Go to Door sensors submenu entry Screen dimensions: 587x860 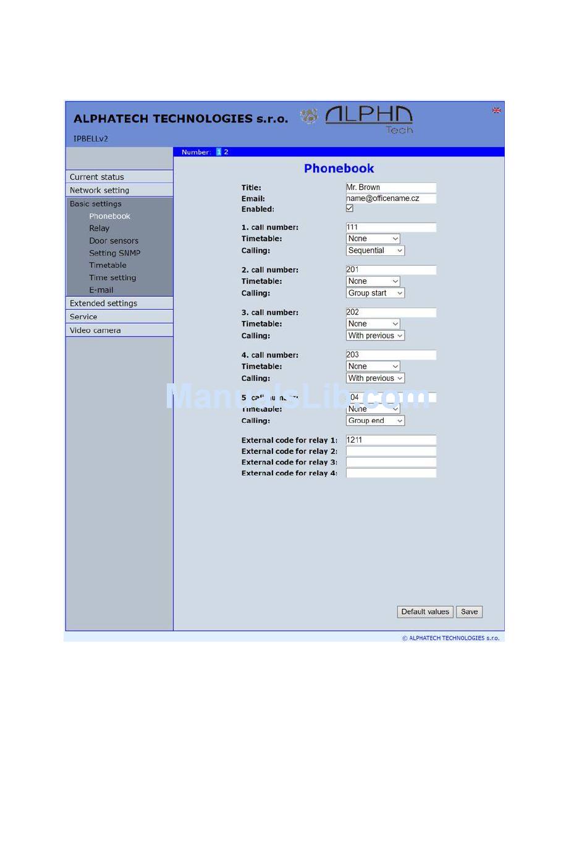[114, 241]
